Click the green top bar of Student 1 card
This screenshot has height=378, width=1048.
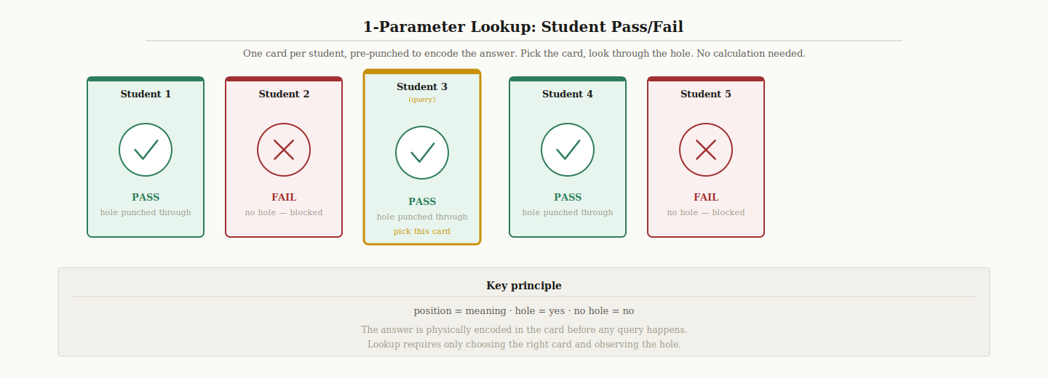pos(146,79)
